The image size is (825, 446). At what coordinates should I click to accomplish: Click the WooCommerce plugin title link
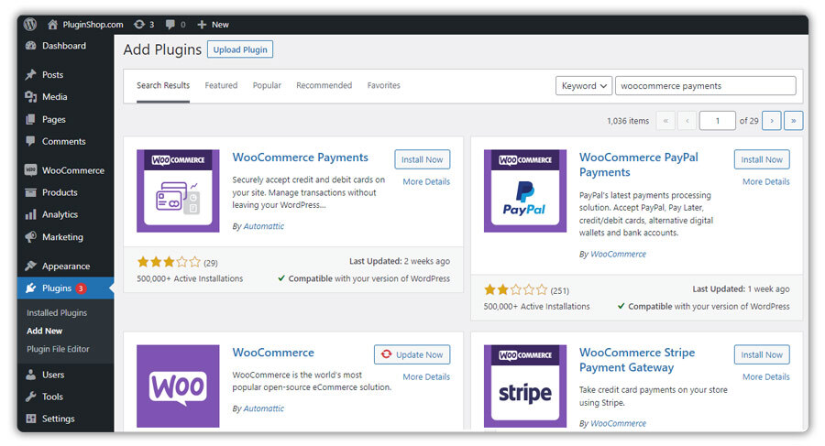(x=273, y=353)
